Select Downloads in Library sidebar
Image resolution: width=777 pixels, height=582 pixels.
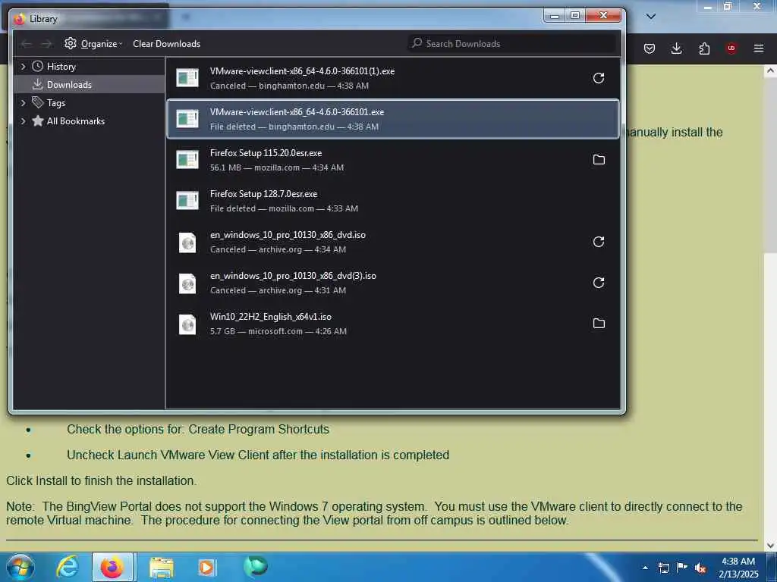click(x=69, y=85)
